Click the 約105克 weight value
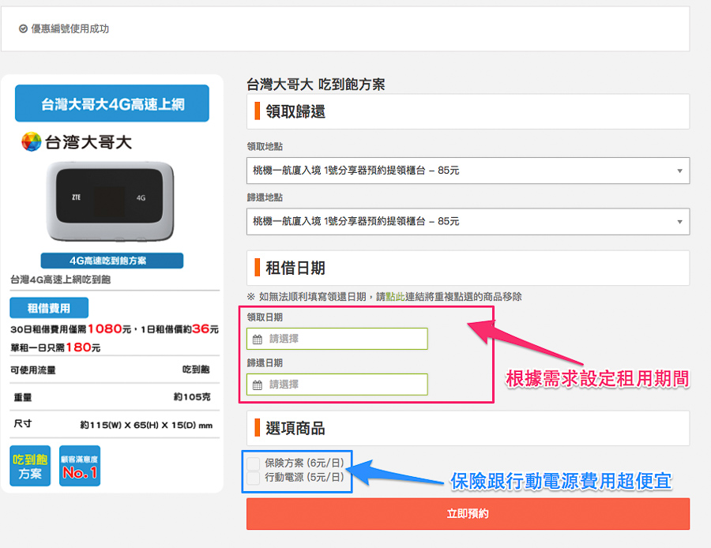The height and width of the screenshot is (548, 711). tap(192, 397)
